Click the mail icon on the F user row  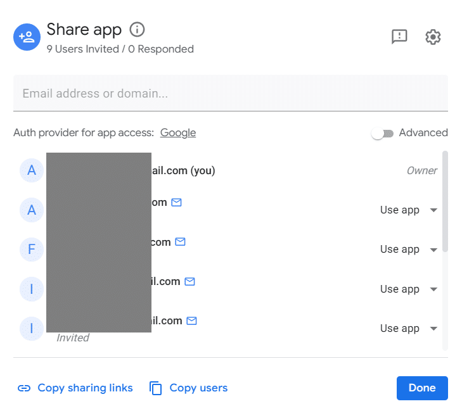(181, 242)
